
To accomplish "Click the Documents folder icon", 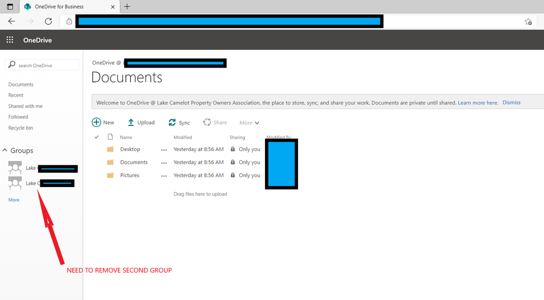I will pyautogui.click(x=110, y=162).
